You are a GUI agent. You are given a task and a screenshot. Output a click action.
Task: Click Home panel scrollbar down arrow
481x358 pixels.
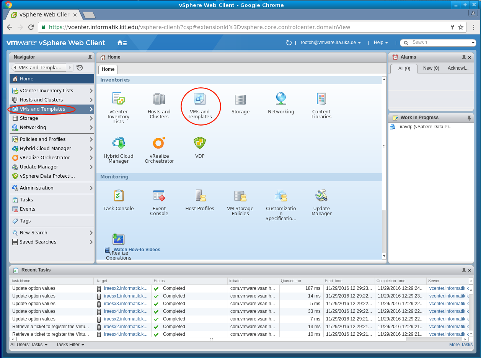pos(384,256)
